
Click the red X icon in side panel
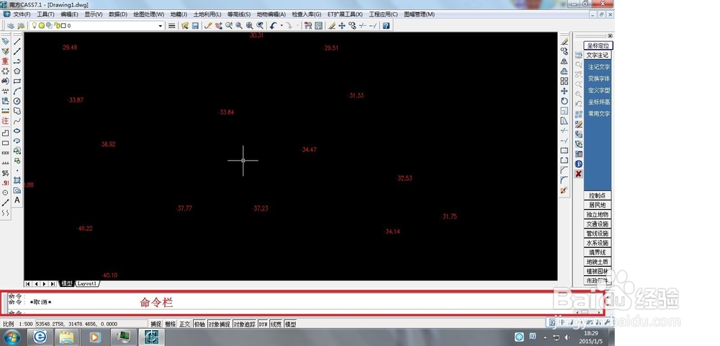coord(579,174)
